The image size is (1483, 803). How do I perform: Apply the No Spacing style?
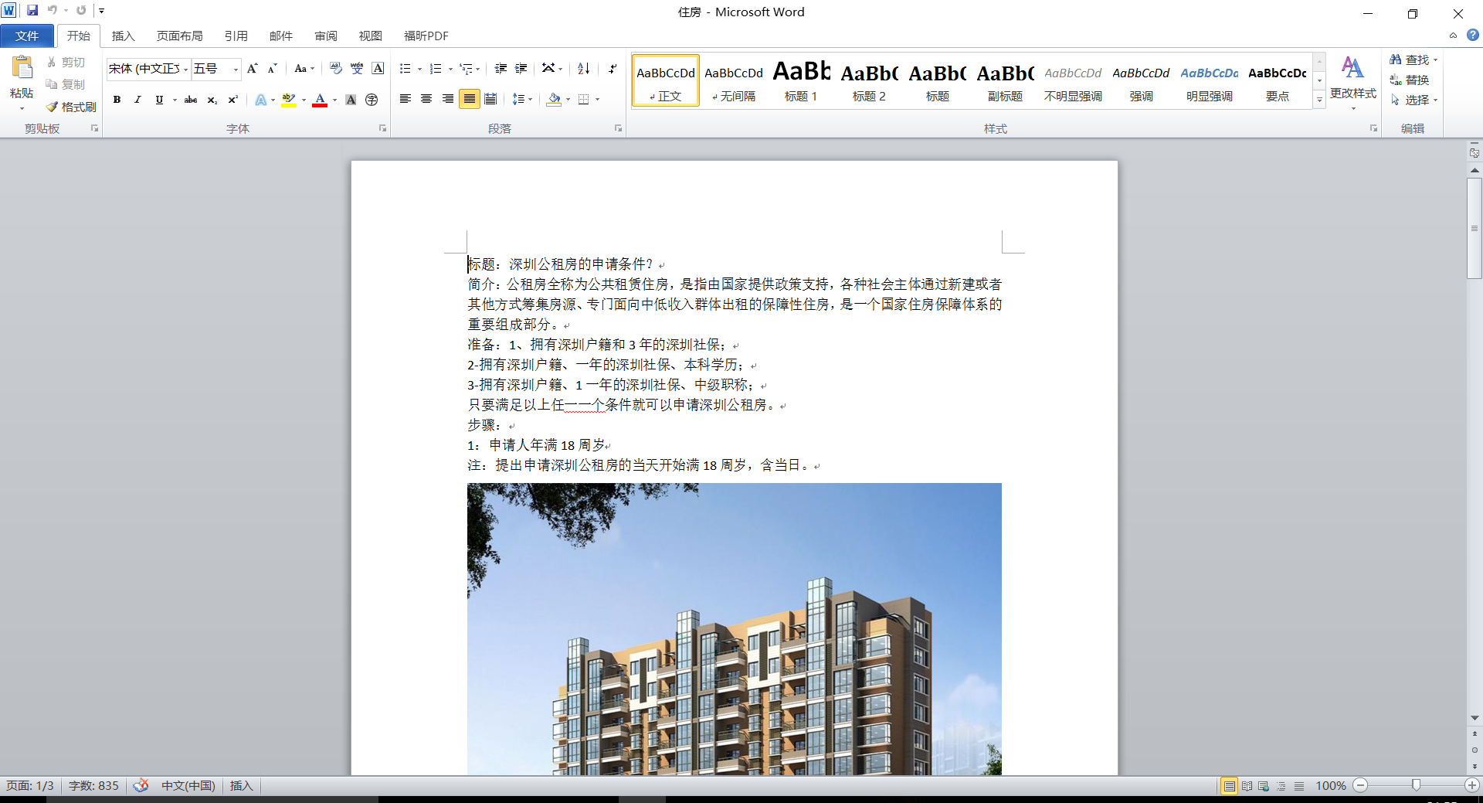click(734, 80)
